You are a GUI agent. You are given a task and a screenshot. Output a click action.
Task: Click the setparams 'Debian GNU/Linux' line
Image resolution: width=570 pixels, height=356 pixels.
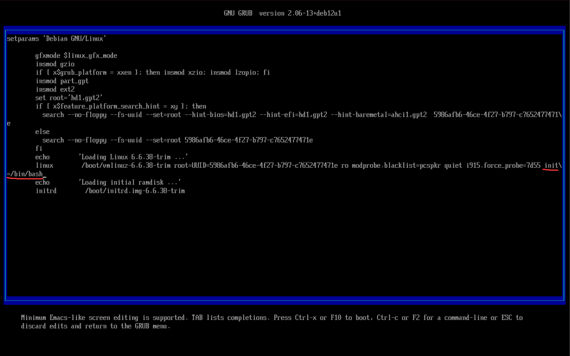coord(56,39)
